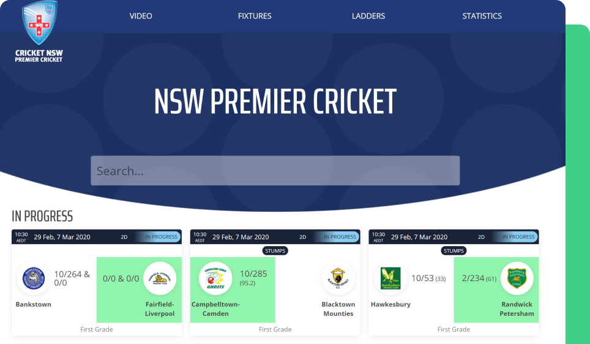This screenshot has height=344, width=590.
Task: Click the Cricket NSW shield logo
Action: tap(39, 23)
